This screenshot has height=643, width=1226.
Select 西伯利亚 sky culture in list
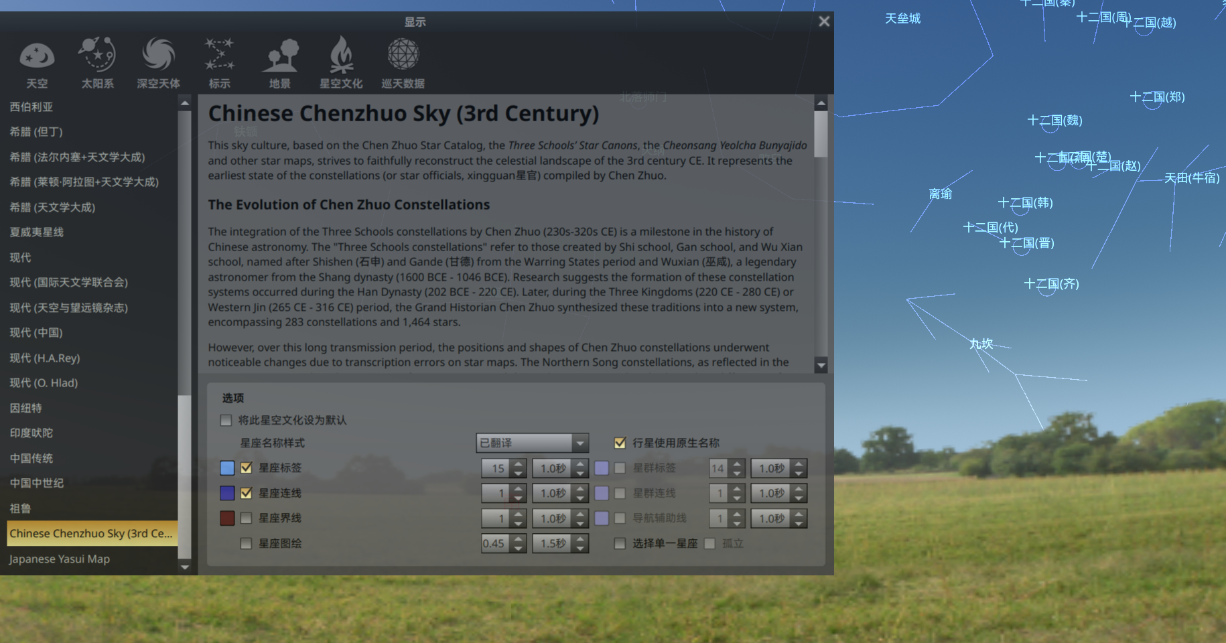[92, 106]
